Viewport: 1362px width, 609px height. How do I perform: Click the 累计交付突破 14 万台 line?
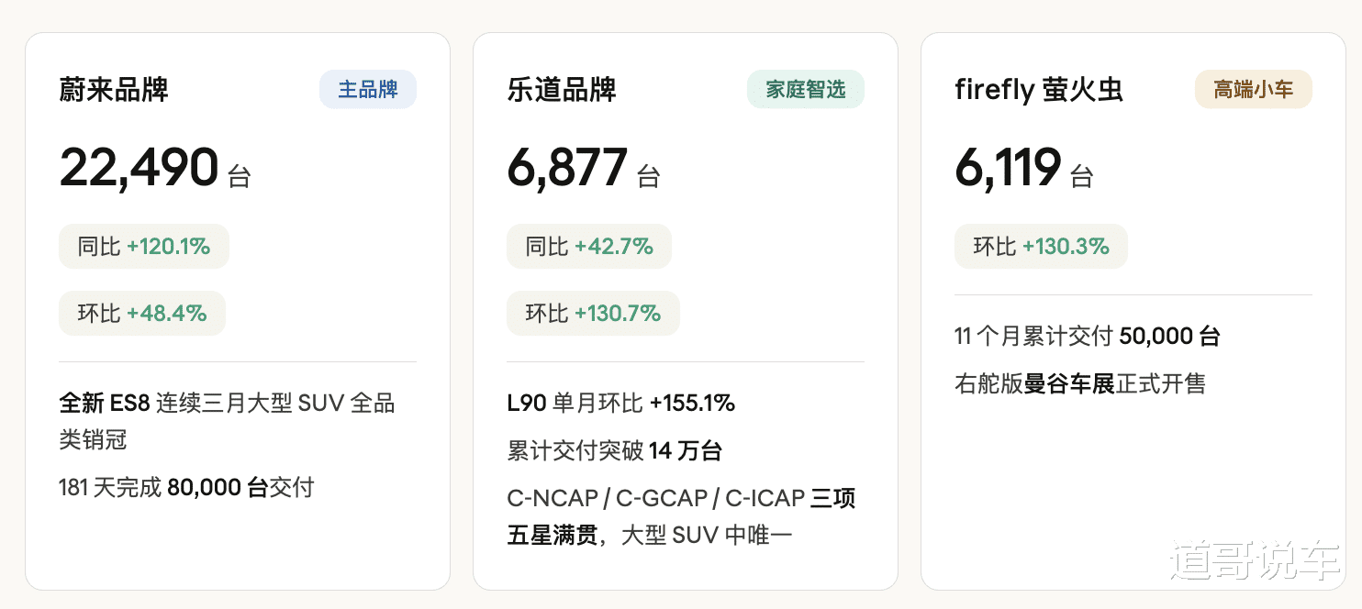(x=614, y=450)
